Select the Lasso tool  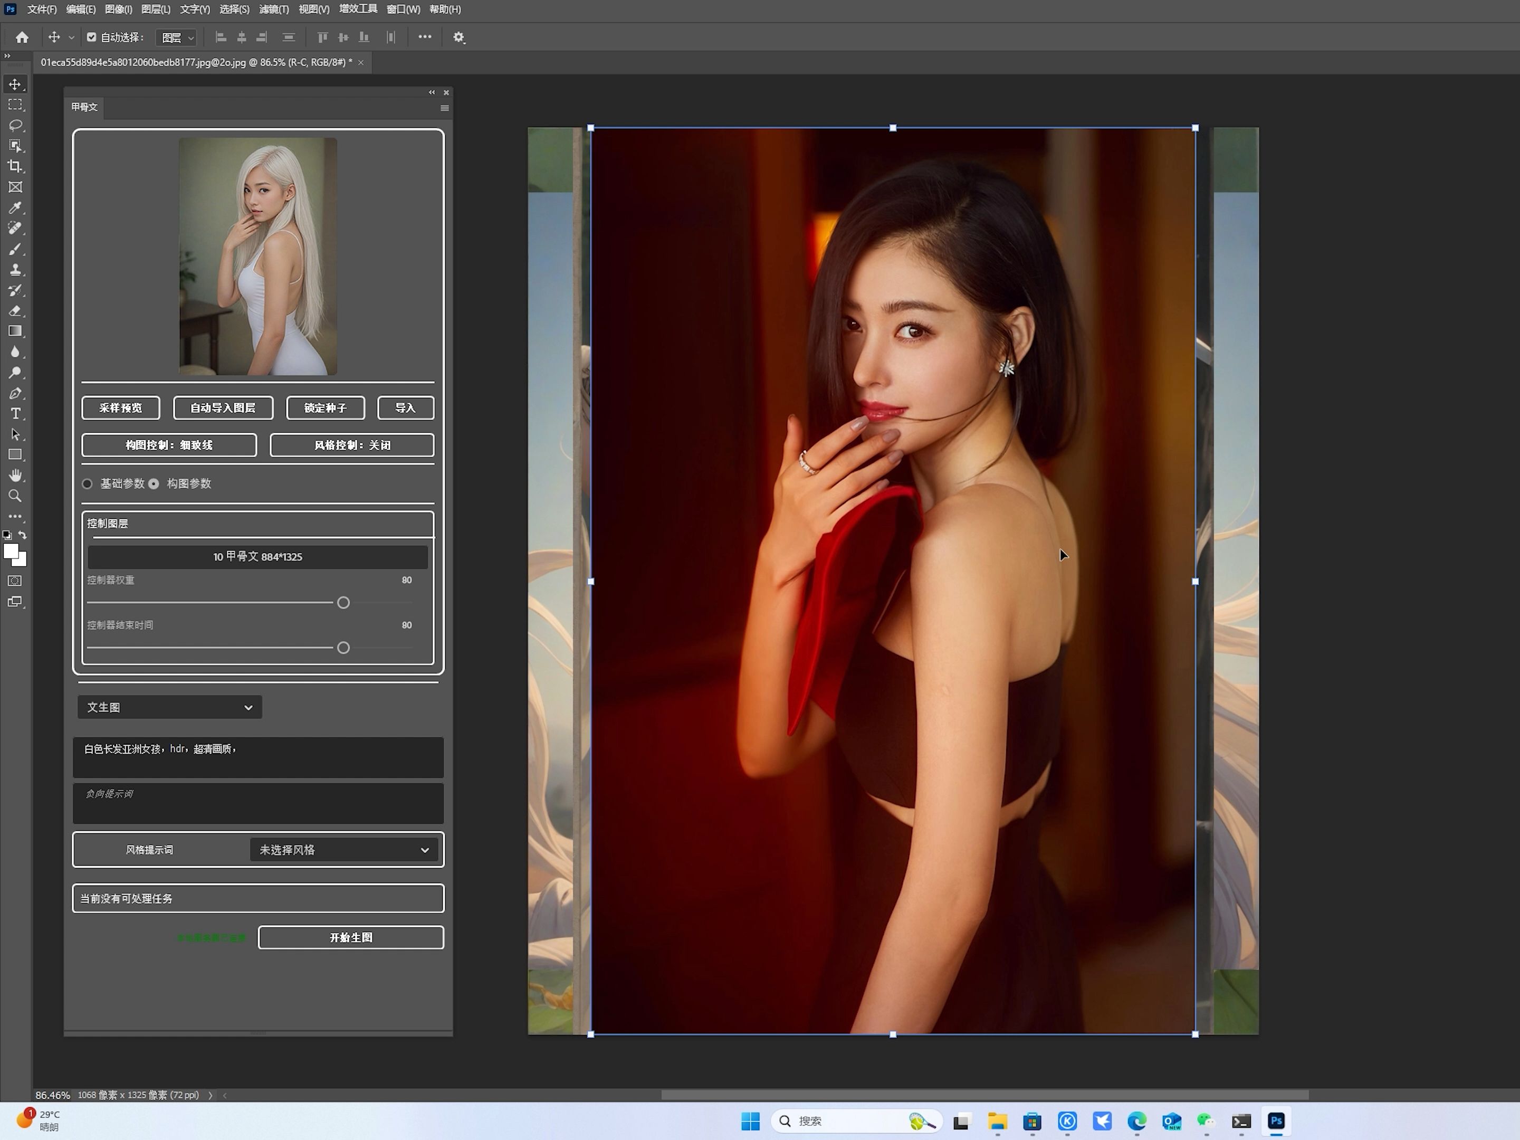15,125
